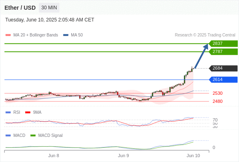Open the Research Trading Central credit
The height and width of the screenshot is (162, 239).
pos(205,35)
